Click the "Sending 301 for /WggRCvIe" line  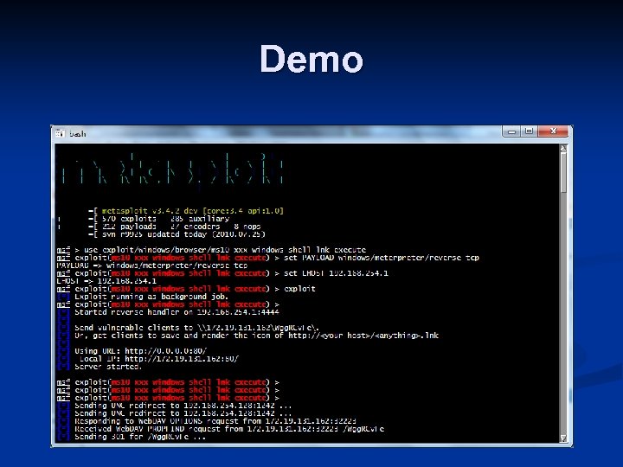pos(140,437)
